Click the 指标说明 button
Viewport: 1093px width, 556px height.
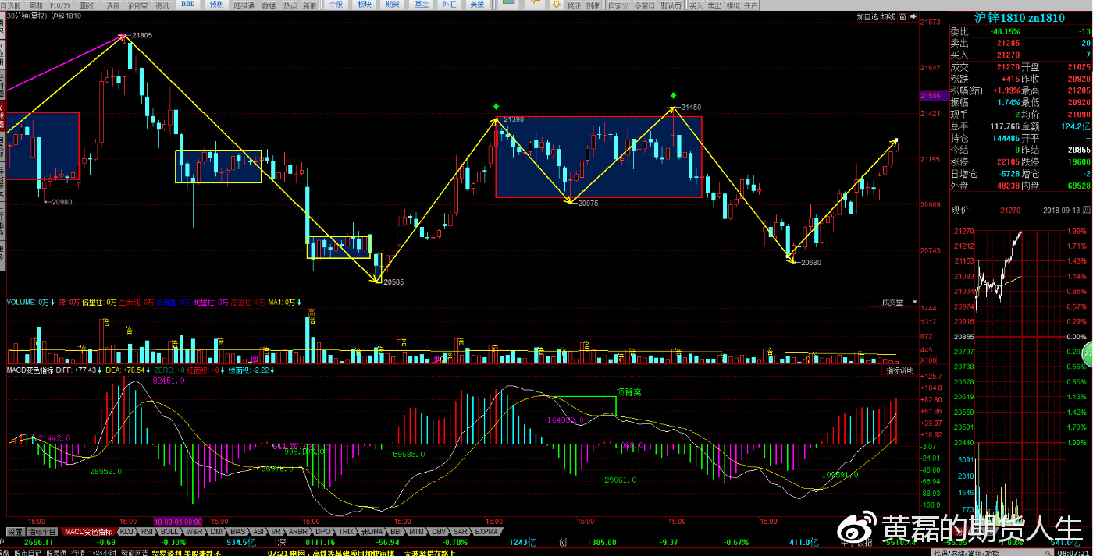899,370
